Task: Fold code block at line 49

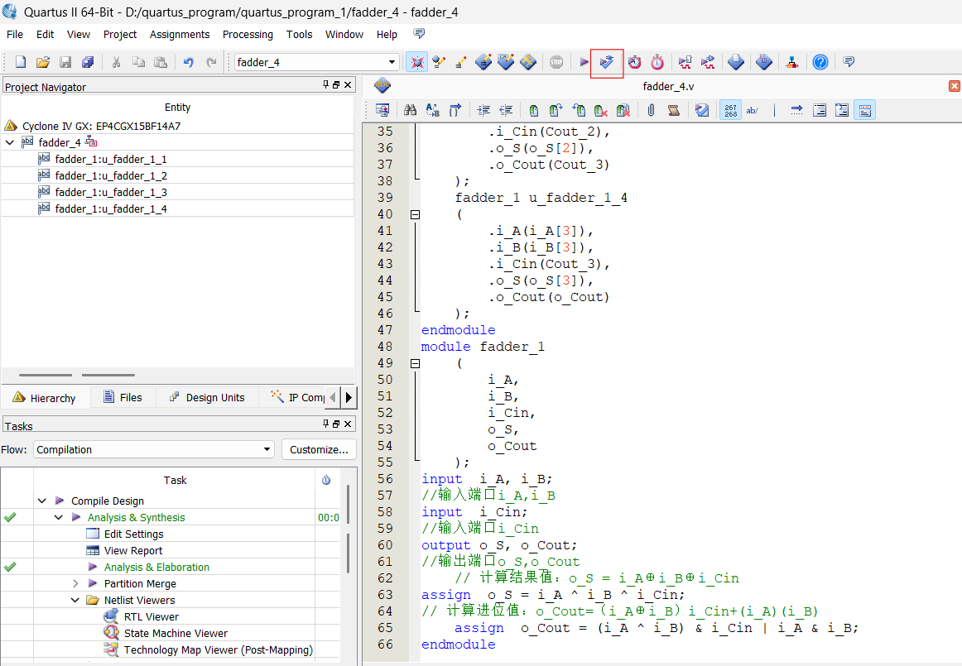Action: point(416,364)
